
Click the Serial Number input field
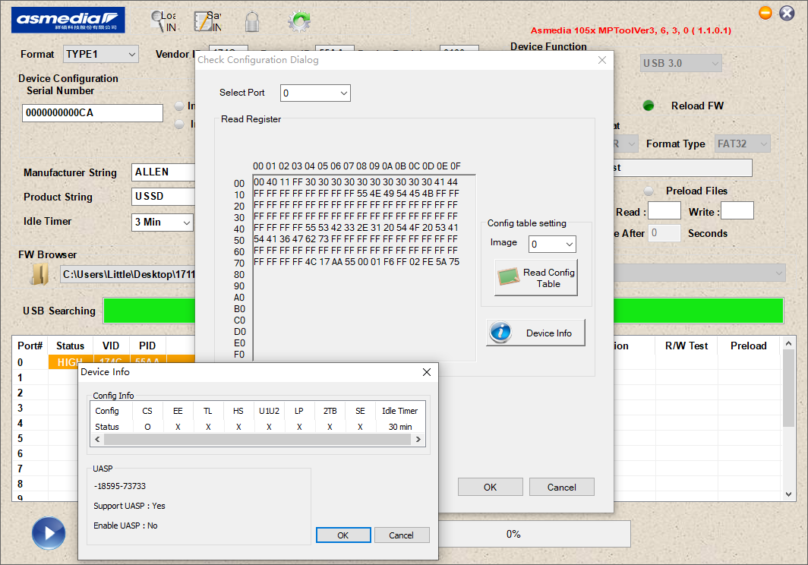pos(93,113)
